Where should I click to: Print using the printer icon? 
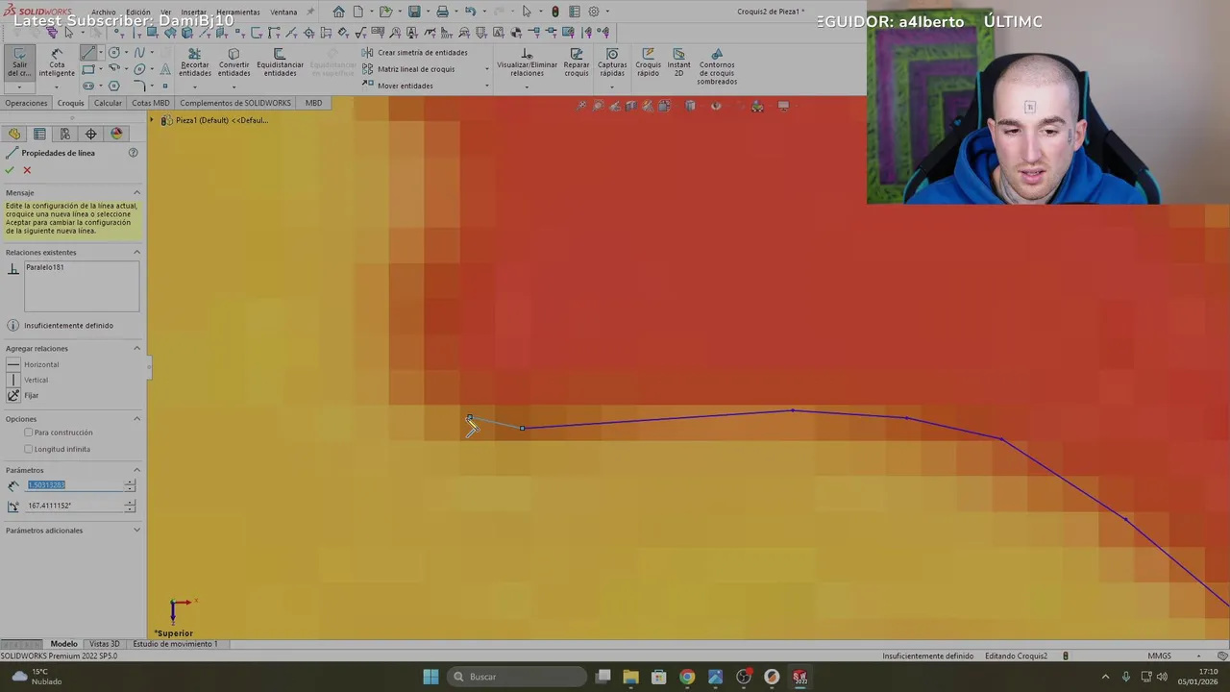(442, 12)
